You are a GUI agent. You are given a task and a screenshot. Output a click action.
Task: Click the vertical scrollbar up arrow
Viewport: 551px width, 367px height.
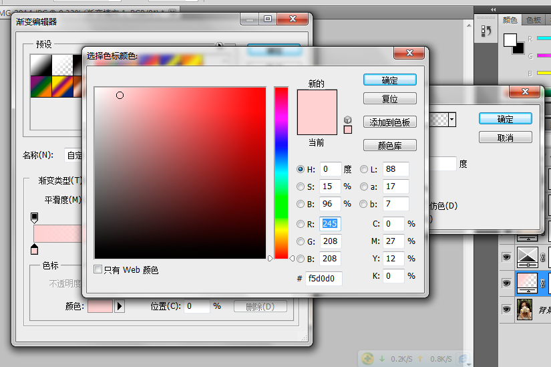(469, 25)
